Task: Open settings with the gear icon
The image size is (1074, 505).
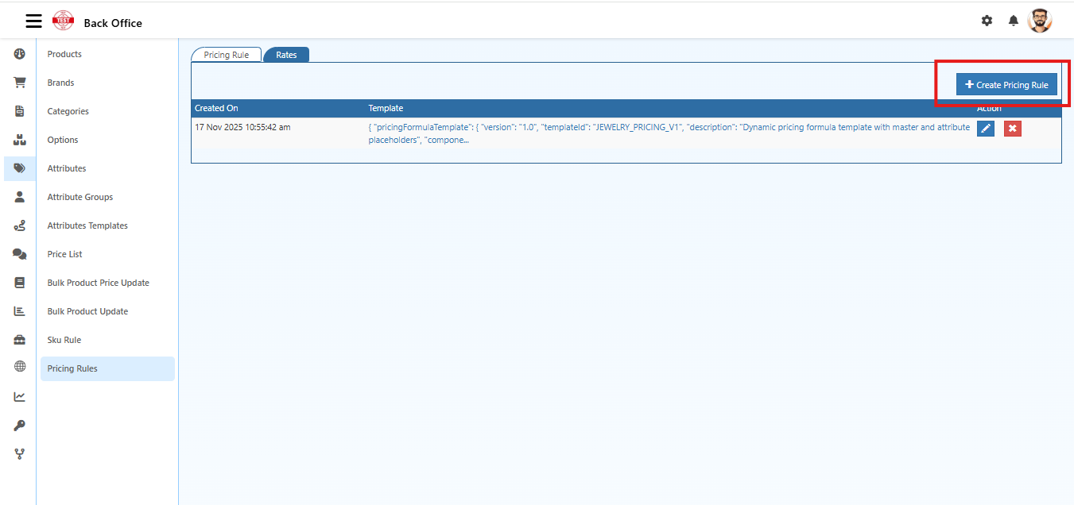Action: (x=987, y=21)
